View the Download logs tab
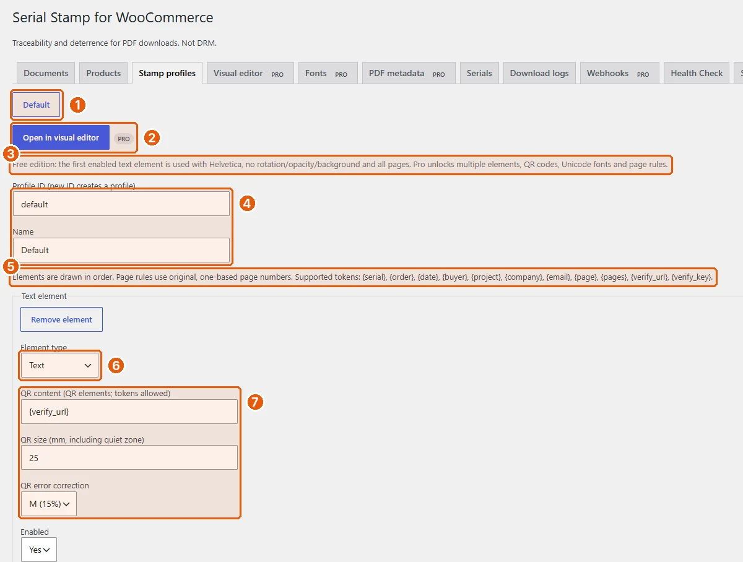The width and height of the screenshot is (743, 562). coord(539,73)
